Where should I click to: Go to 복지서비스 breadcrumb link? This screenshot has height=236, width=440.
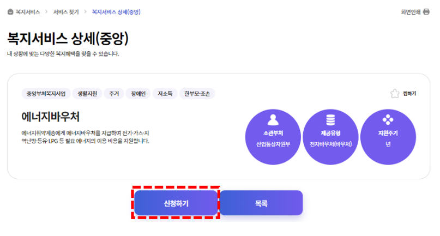click(x=27, y=12)
